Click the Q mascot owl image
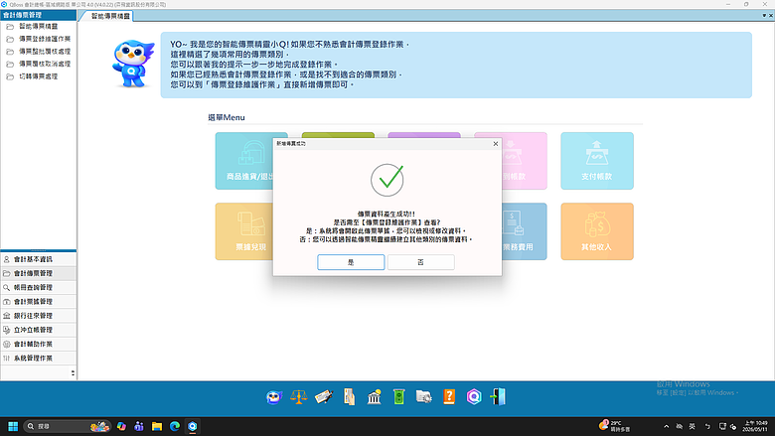 (x=132, y=64)
